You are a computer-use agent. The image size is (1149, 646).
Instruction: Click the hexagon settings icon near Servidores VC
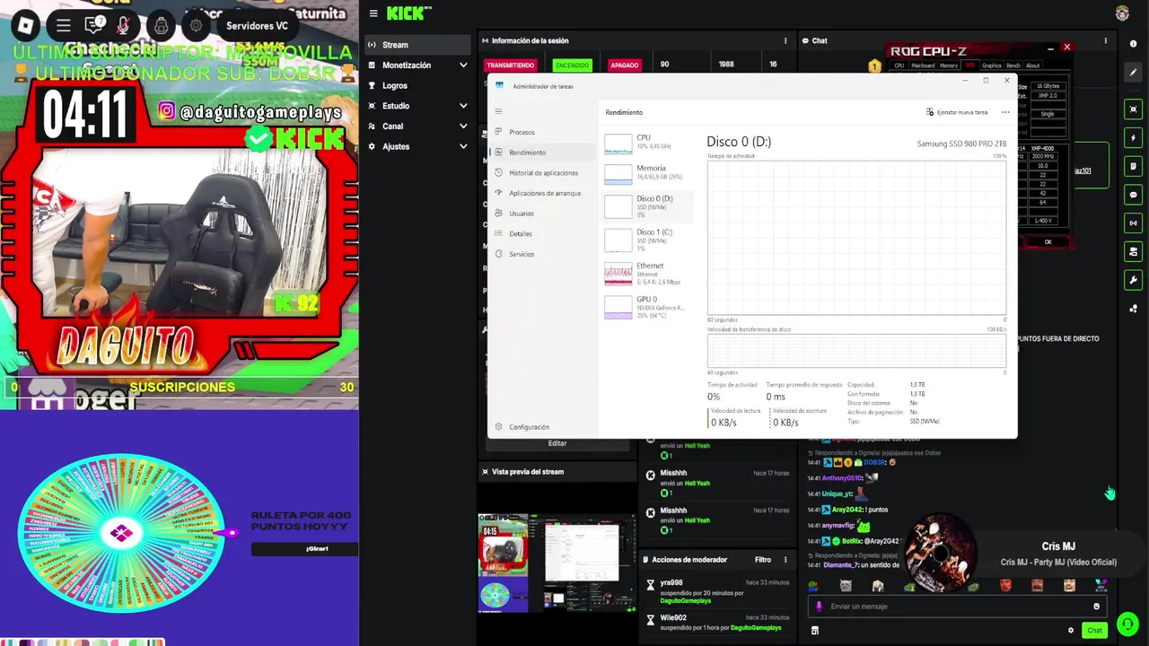(197, 25)
